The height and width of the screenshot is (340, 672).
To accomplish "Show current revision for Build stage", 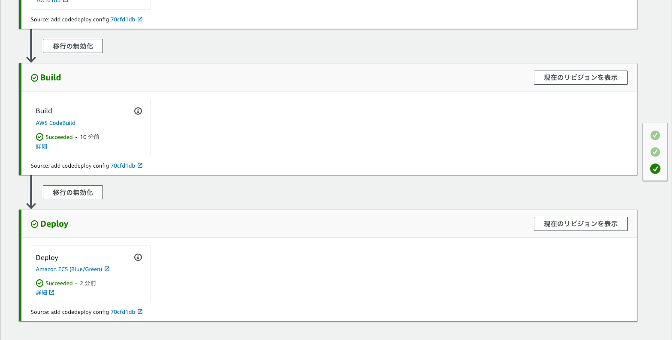I will click(580, 78).
